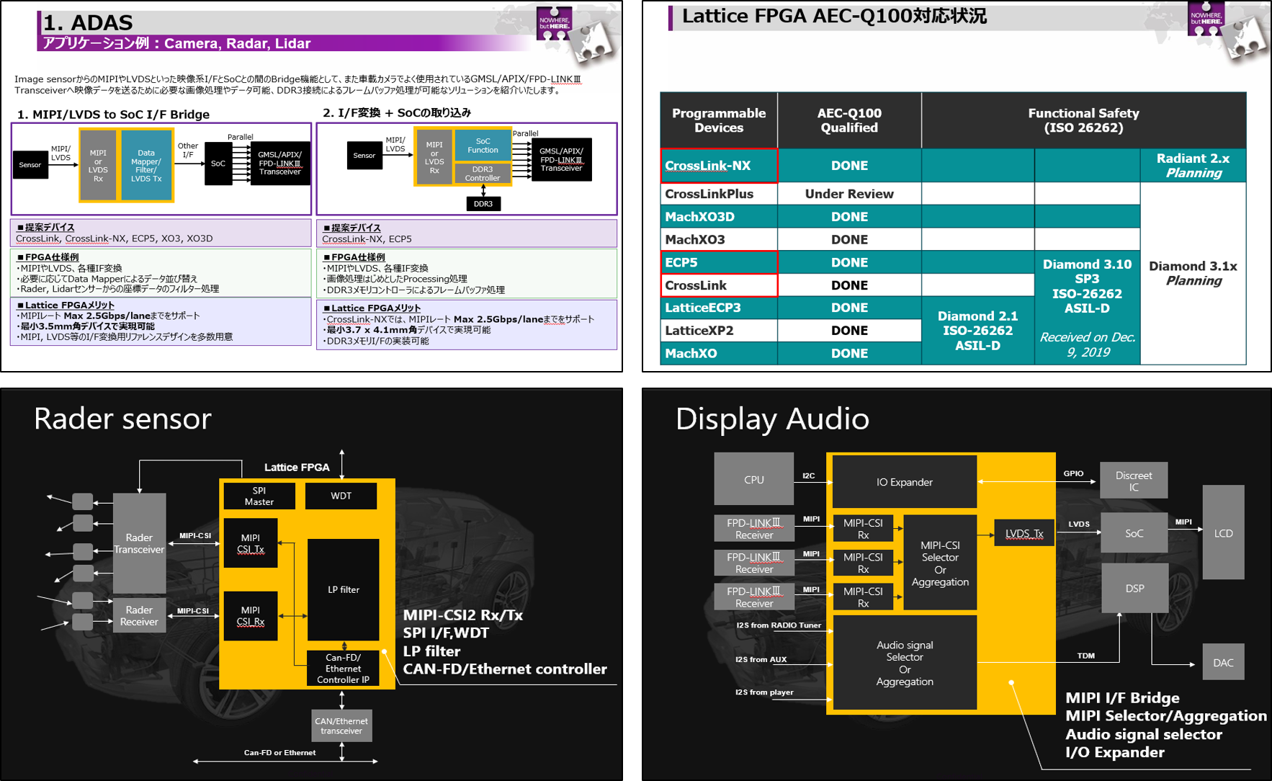Click the 'CrossLink-NX' table cell
The height and width of the screenshot is (781, 1272).
click(x=719, y=166)
